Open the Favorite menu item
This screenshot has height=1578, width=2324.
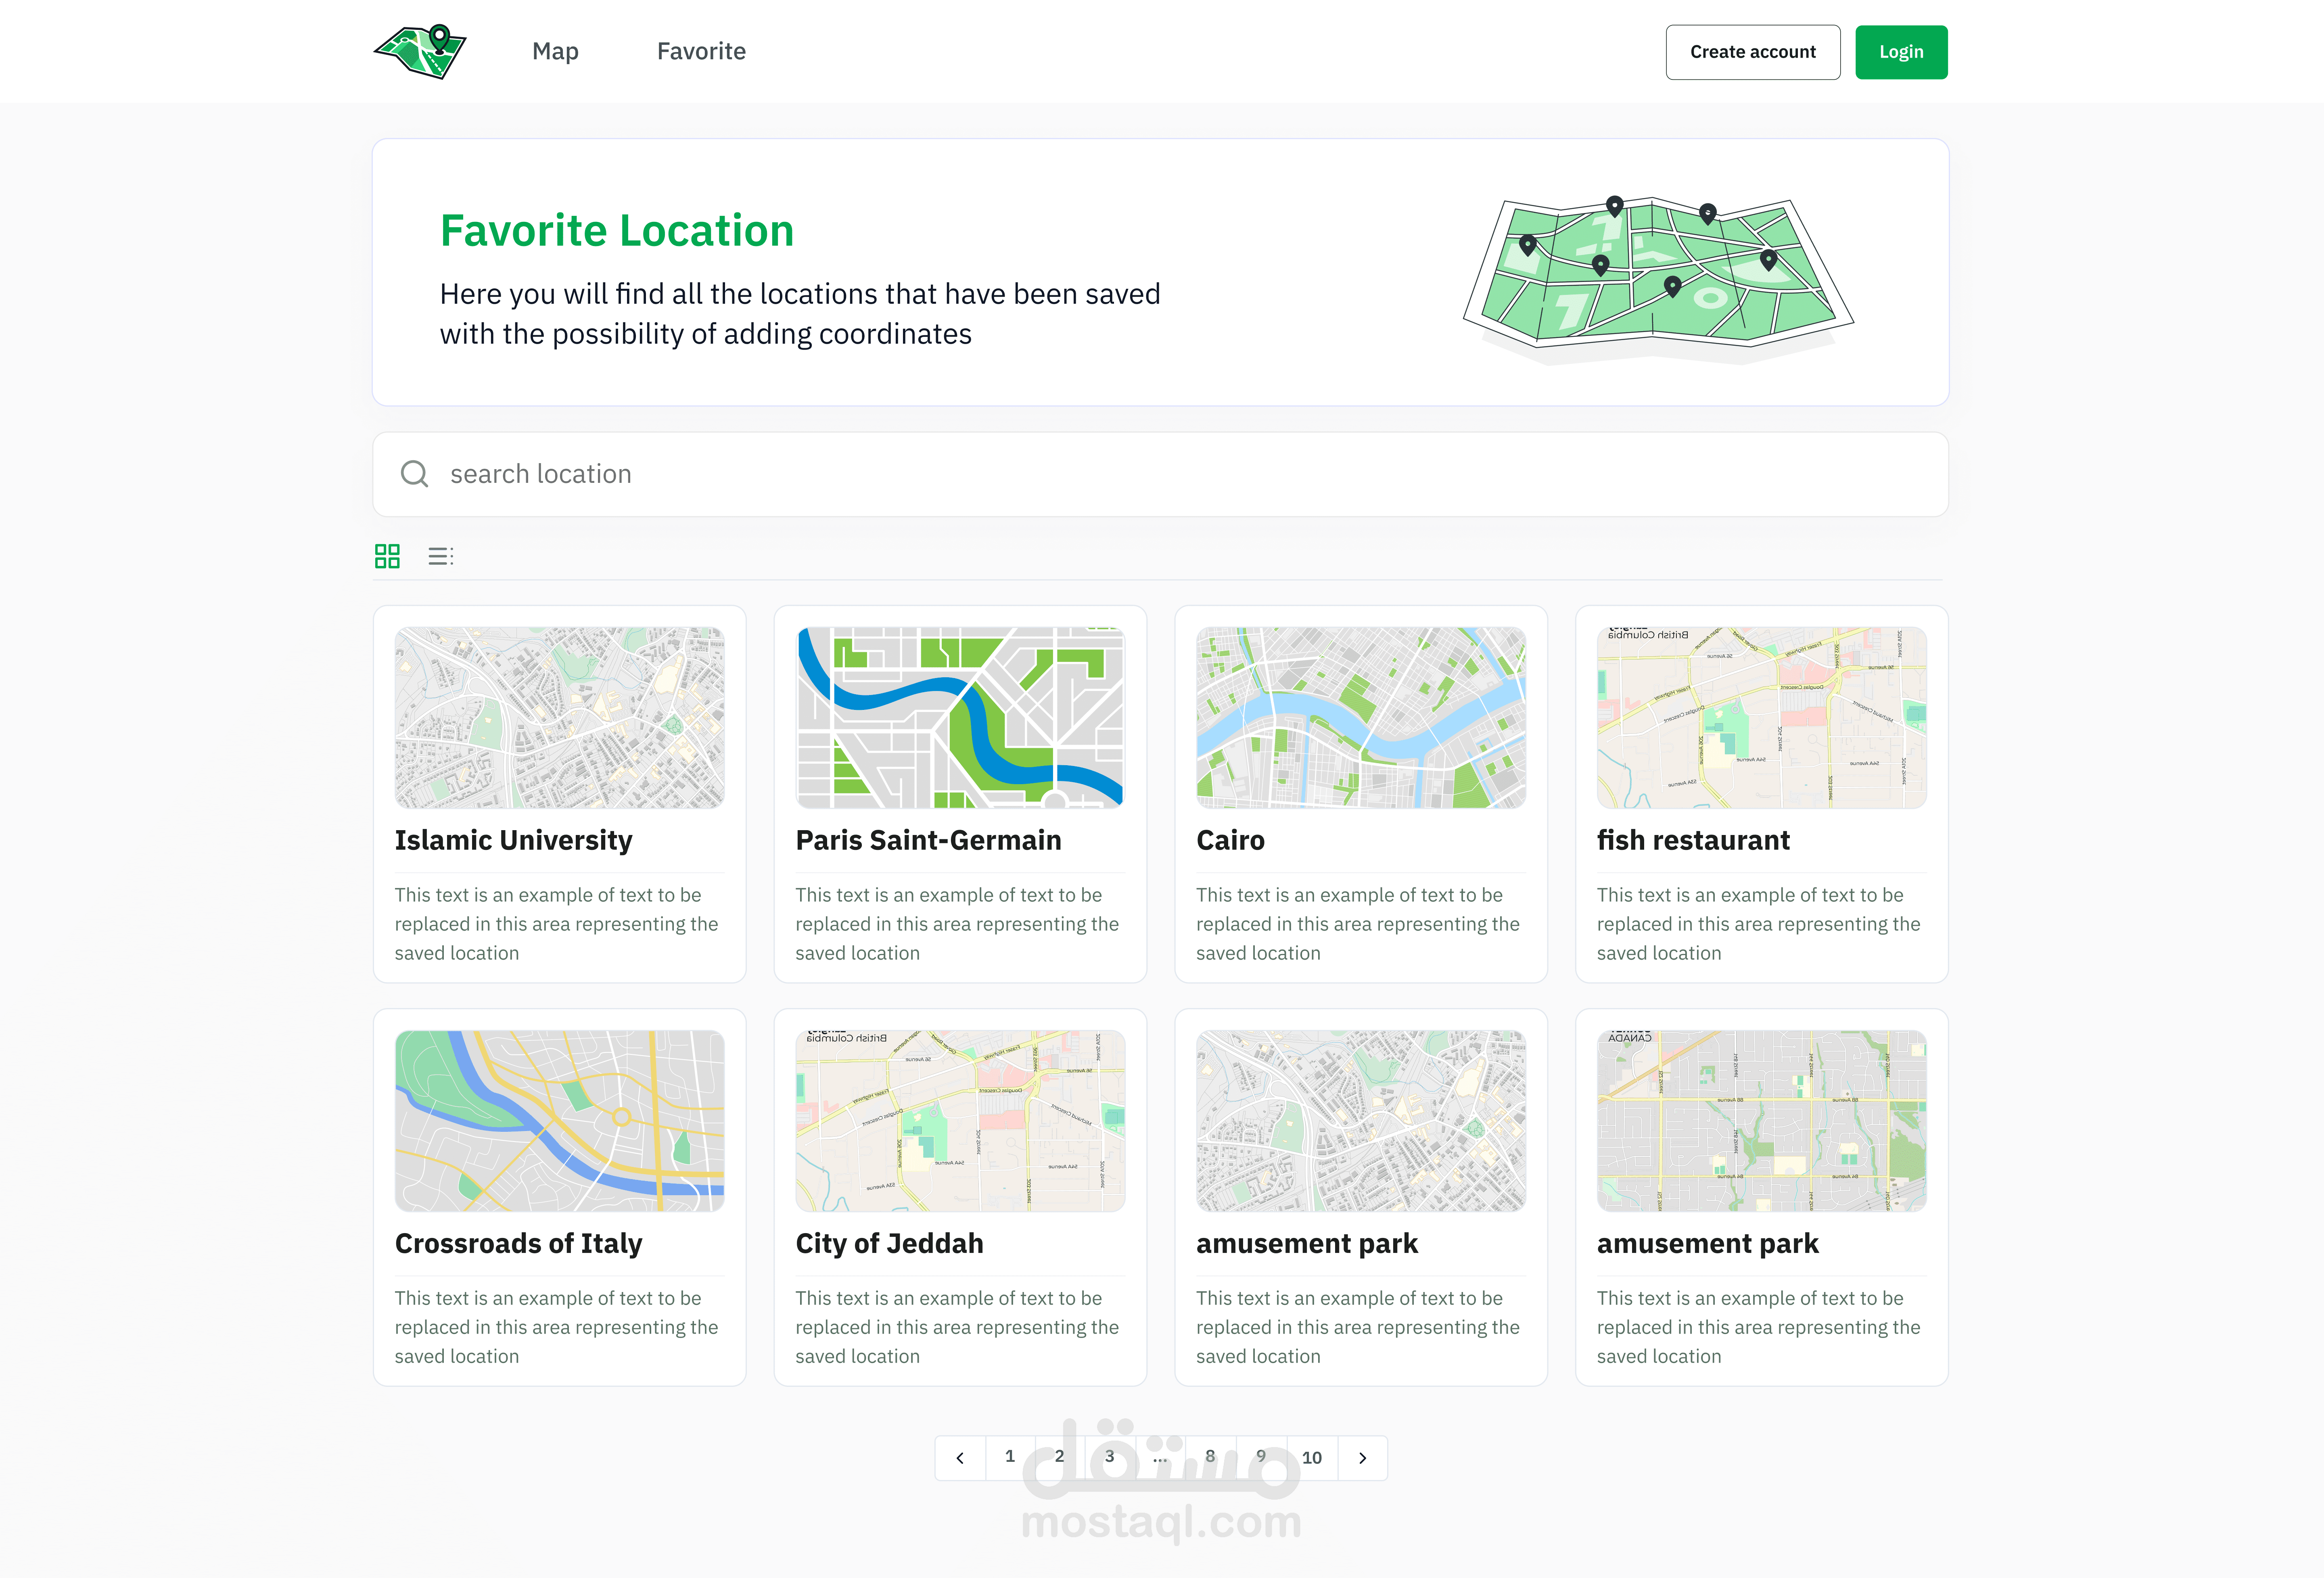(x=701, y=51)
